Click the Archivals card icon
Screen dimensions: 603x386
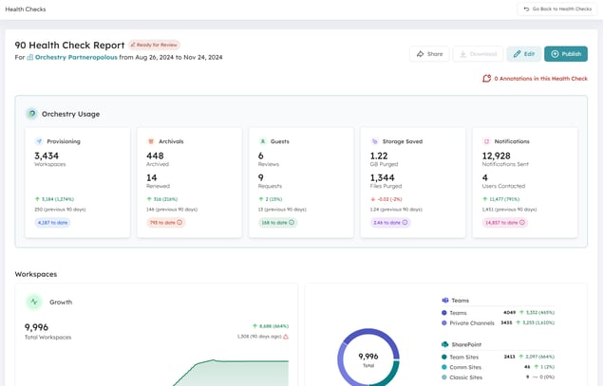(x=151, y=141)
